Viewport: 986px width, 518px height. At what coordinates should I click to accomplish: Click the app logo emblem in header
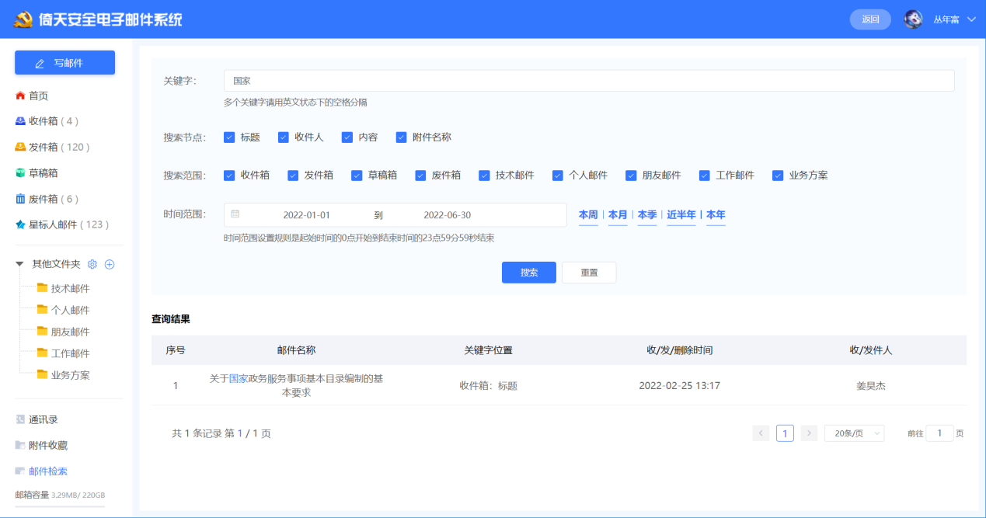click(23, 19)
